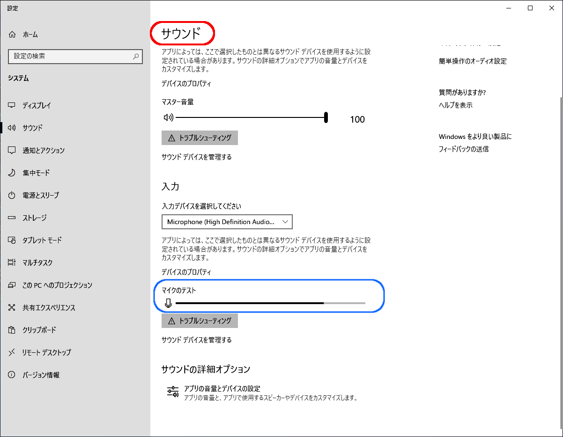Click the about info icon
This screenshot has height=437, width=563.
(x=12, y=375)
